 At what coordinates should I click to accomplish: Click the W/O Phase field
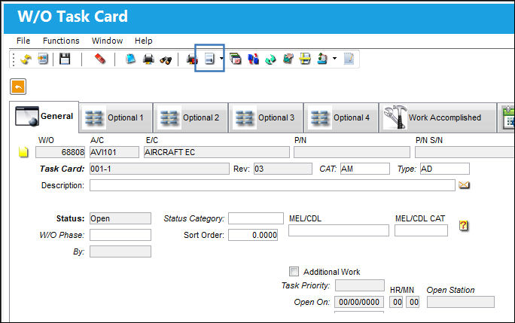coord(120,235)
